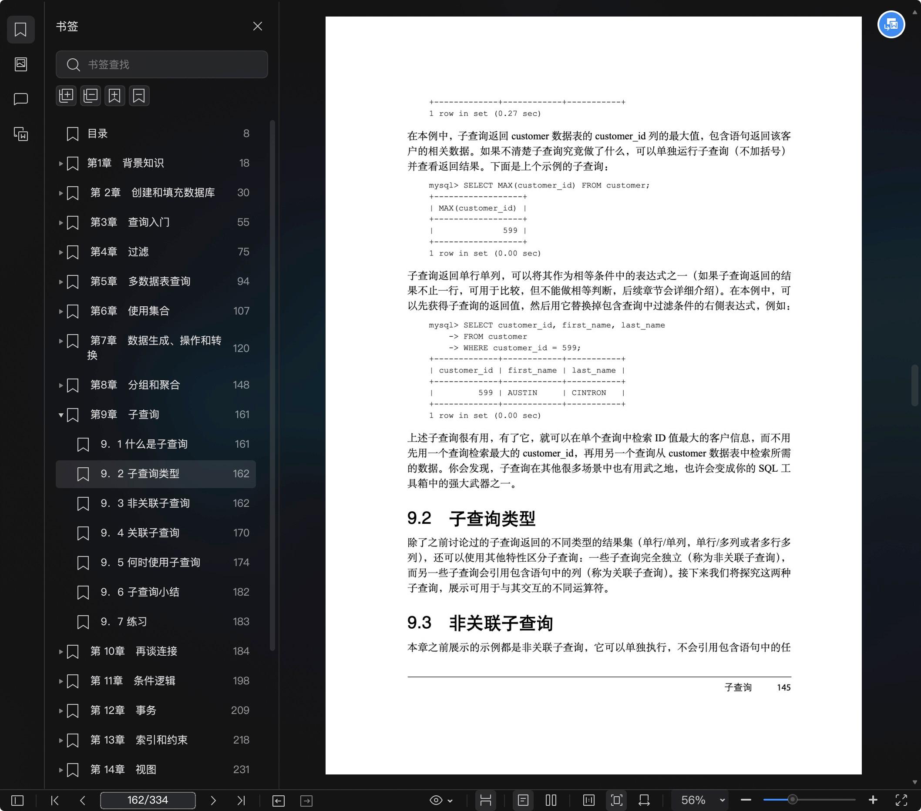Click the 162/334 page number field
921x811 pixels.
148,800
